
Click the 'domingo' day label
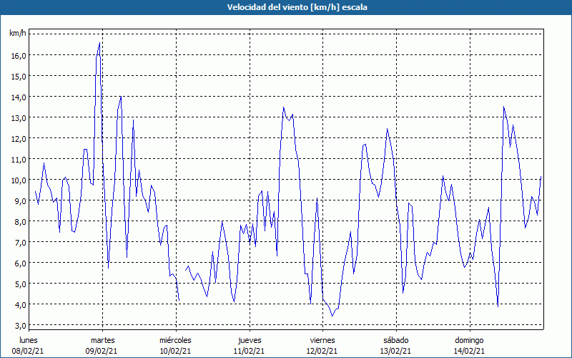pos(469,340)
